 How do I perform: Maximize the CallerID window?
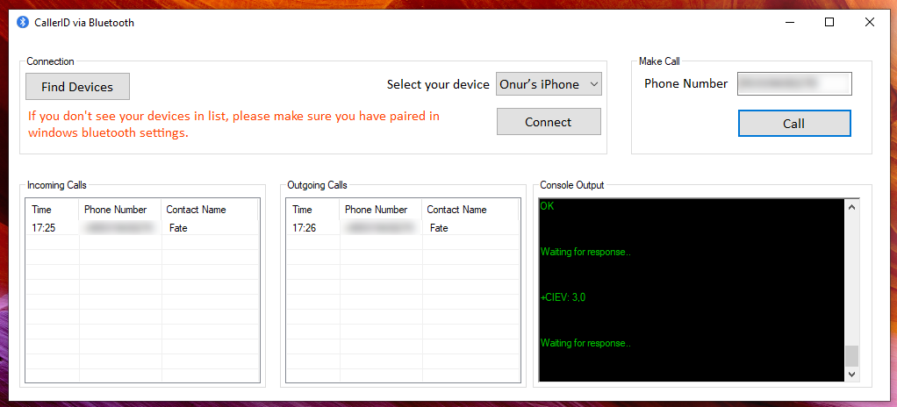829,23
